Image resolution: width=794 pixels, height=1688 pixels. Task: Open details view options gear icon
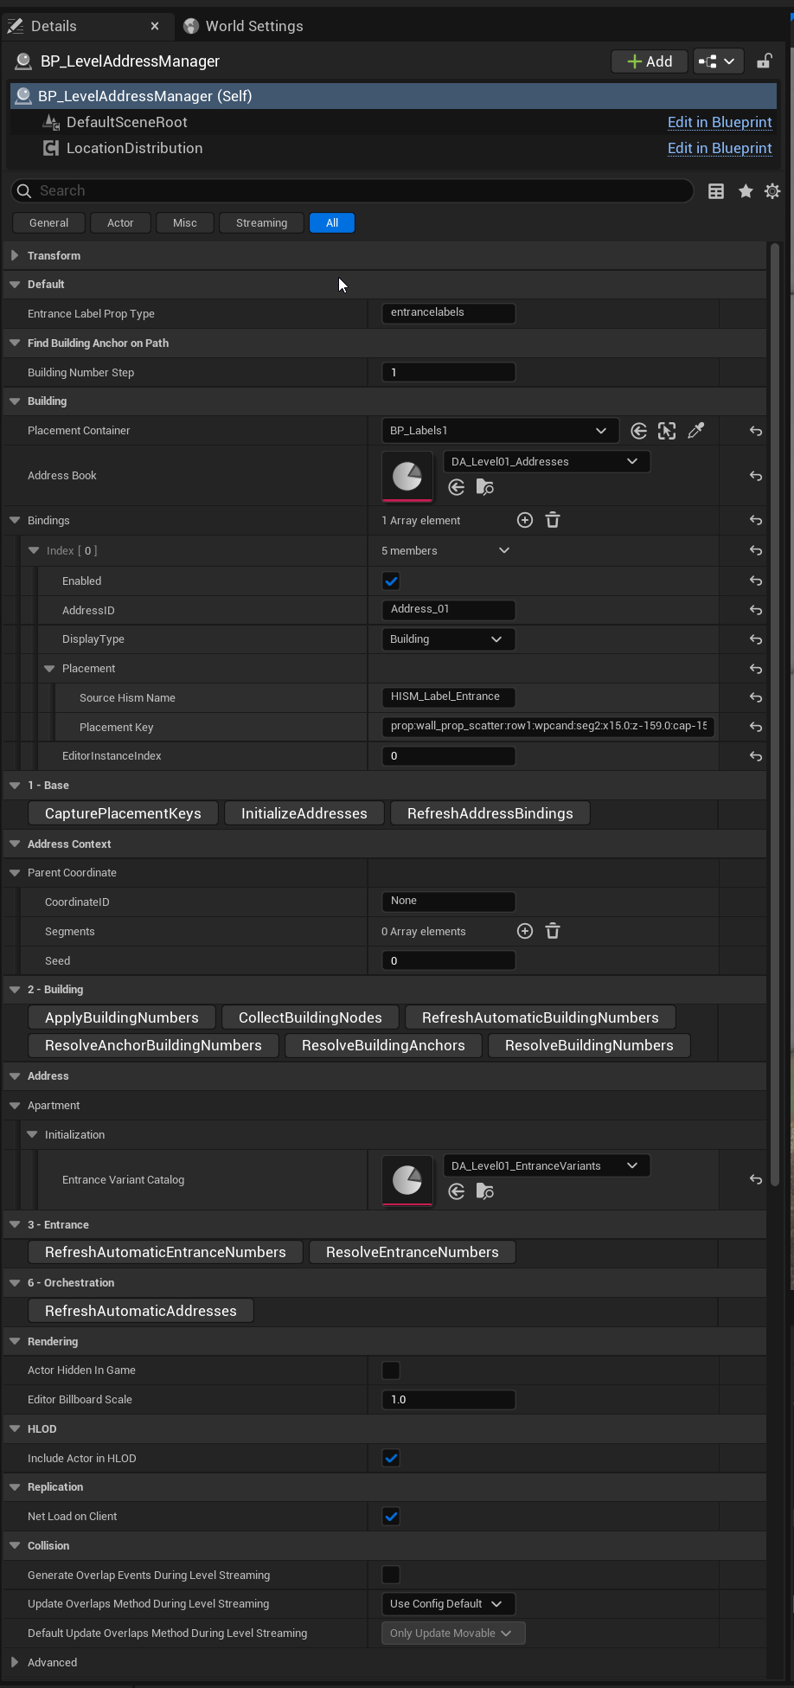(x=772, y=191)
